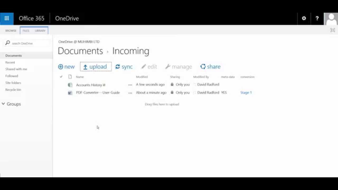The width and height of the screenshot is (338, 190).
Task: Open the PDF-Converter---User-Guide file
Action: click(x=98, y=93)
